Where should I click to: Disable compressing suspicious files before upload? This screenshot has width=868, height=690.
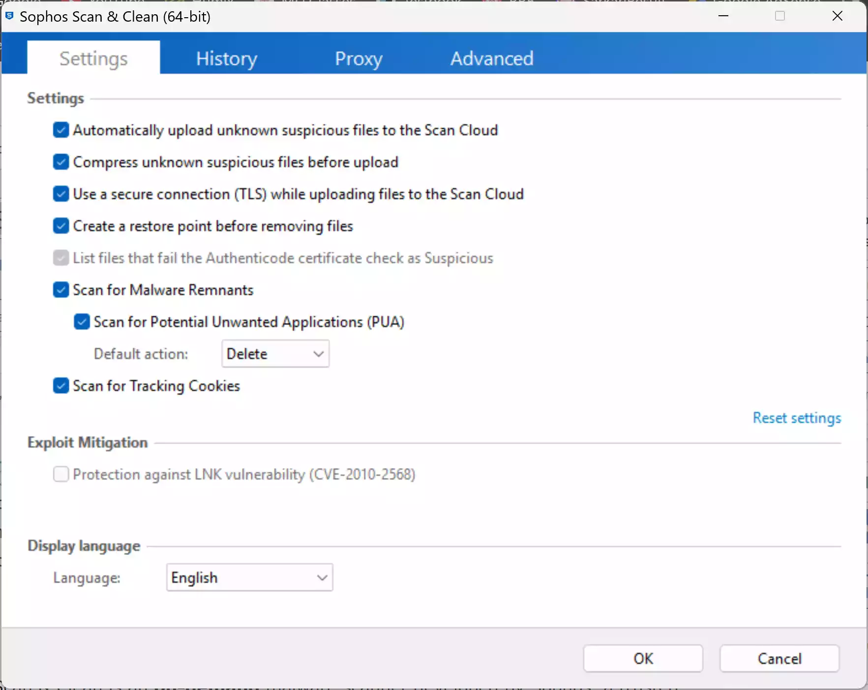[60, 162]
